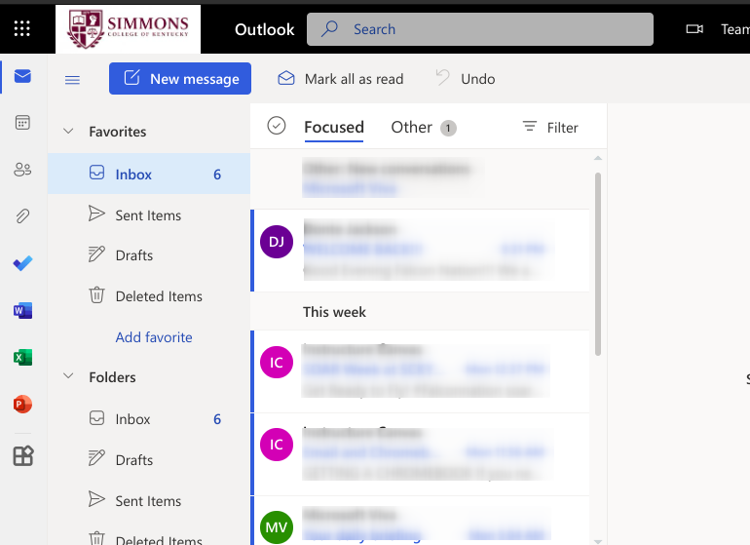Collapse the Folders section
Image resolution: width=750 pixels, height=545 pixels.
[69, 376]
